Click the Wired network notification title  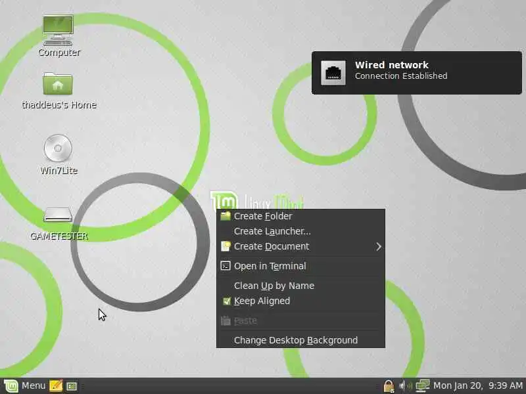point(391,65)
